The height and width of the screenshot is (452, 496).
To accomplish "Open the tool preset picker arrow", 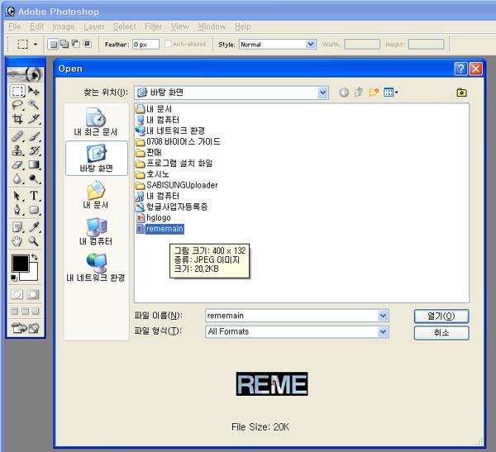I will point(36,44).
